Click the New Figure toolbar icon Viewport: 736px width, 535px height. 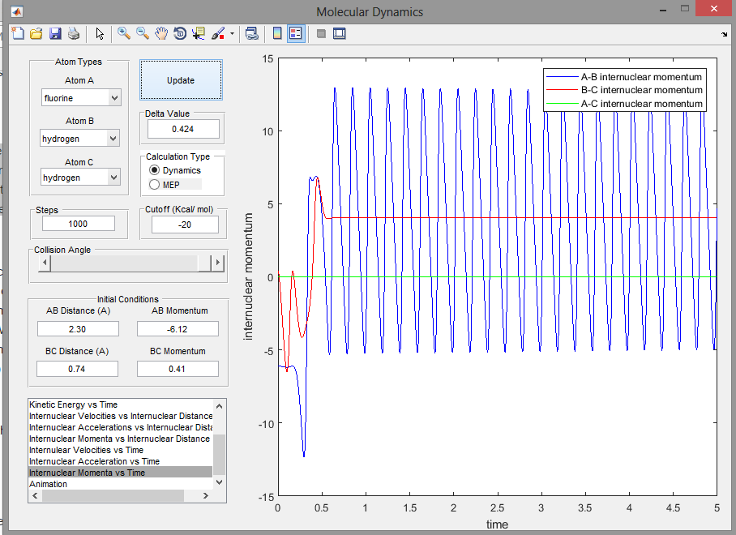18,33
